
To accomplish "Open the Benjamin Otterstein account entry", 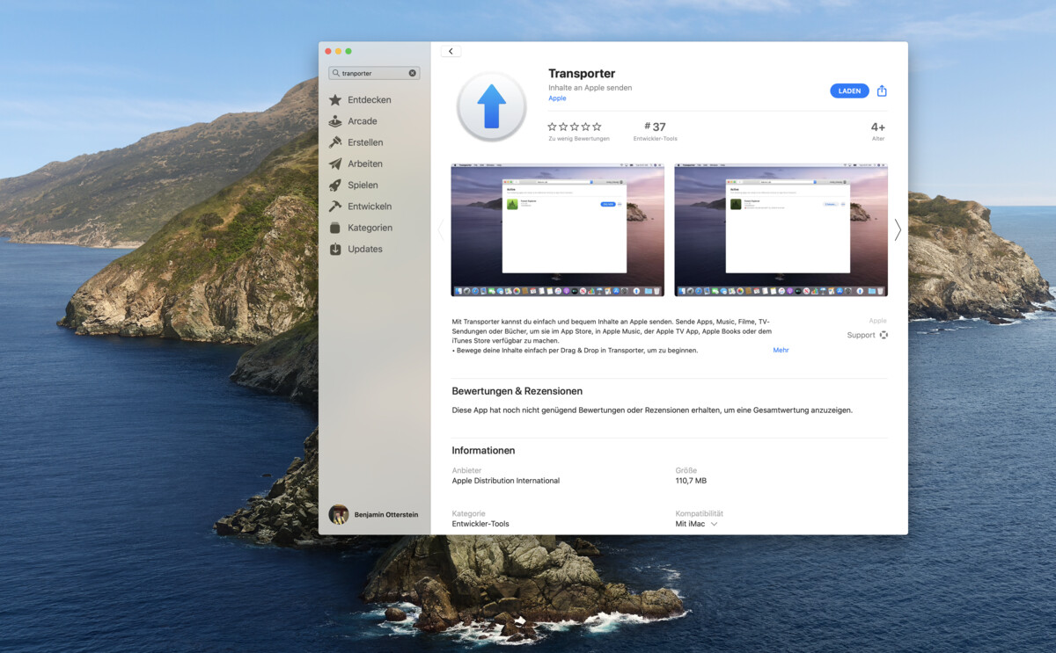I will [x=376, y=514].
